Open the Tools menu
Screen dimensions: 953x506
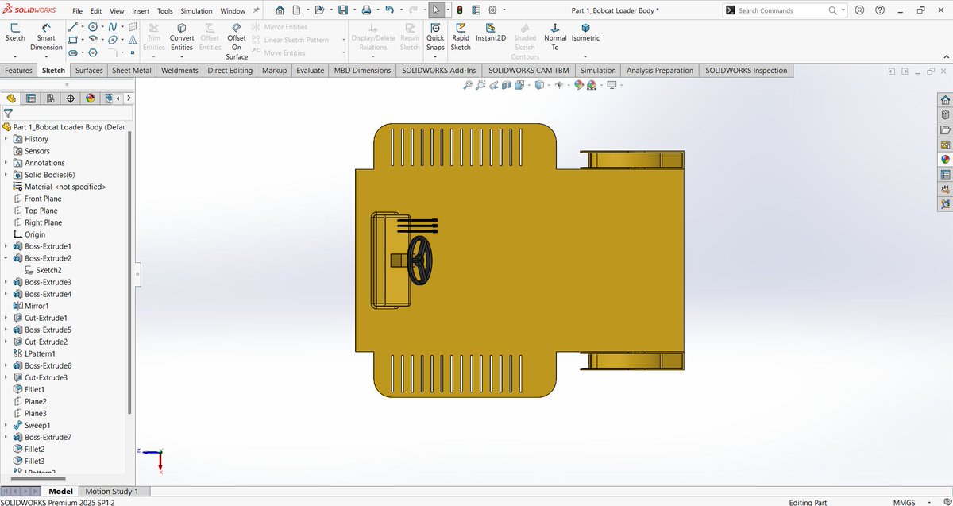click(x=165, y=11)
